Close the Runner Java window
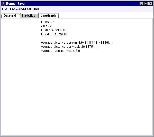The image size is (154, 137). click(x=150, y=4)
